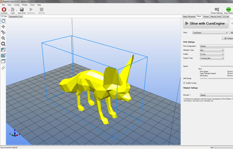This screenshot has height=149, width=233.
Task: Open the Tools menu
Action: click(x=32, y=5)
